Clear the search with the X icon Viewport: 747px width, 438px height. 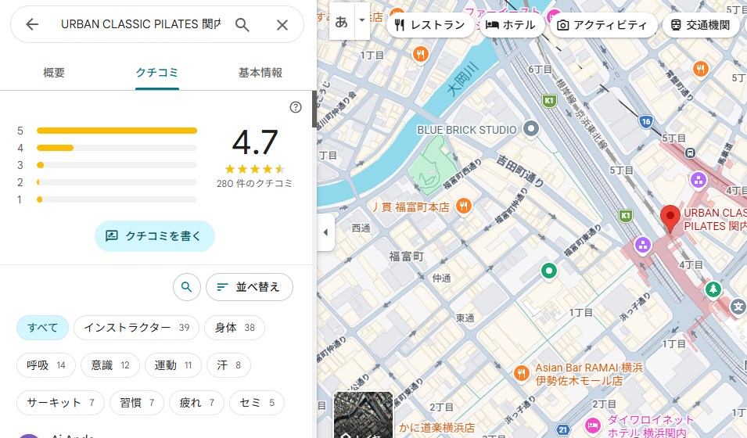pyautogui.click(x=282, y=24)
